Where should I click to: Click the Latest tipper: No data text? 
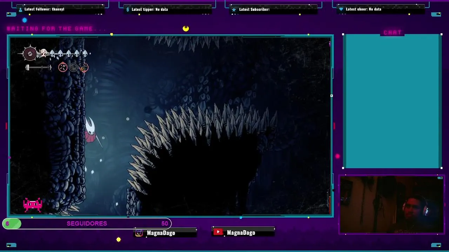(x=150, y=9)
